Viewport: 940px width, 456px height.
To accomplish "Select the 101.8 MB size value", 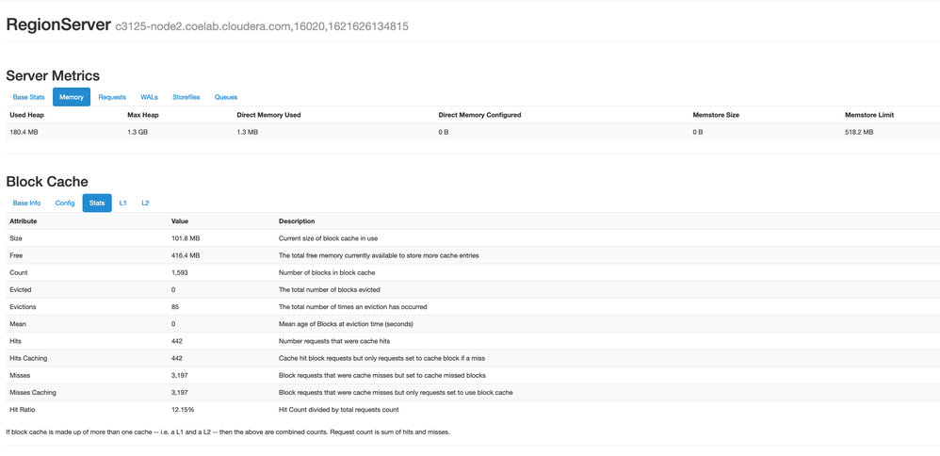I will click(186, 238).
